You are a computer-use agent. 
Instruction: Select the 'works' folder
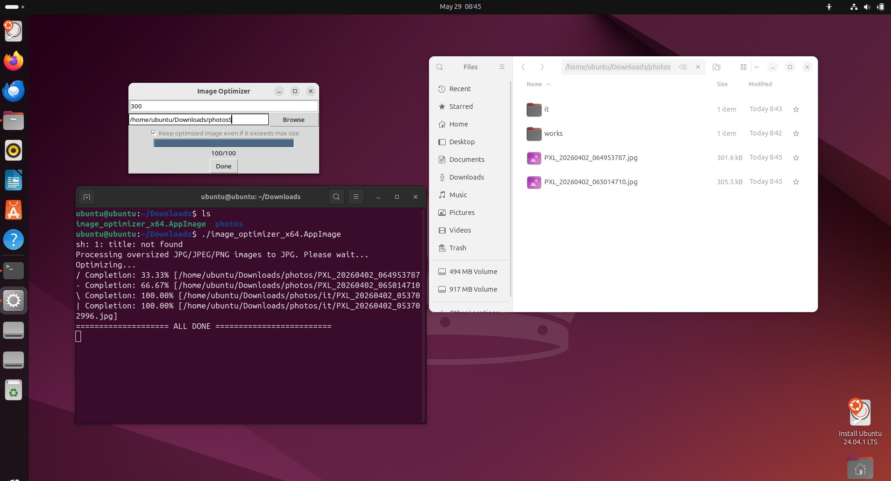point(664,134)
